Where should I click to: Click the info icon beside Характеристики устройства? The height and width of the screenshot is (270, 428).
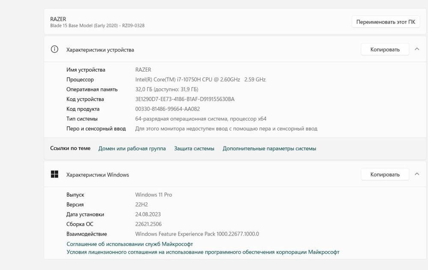[x=54, y=49]
